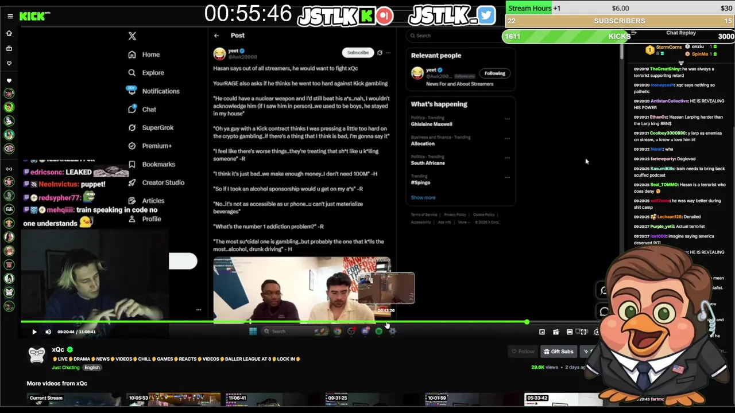The height and width of the screenshot is (413, 735).
Task: Click the xQc channel name
Action: 58,349
